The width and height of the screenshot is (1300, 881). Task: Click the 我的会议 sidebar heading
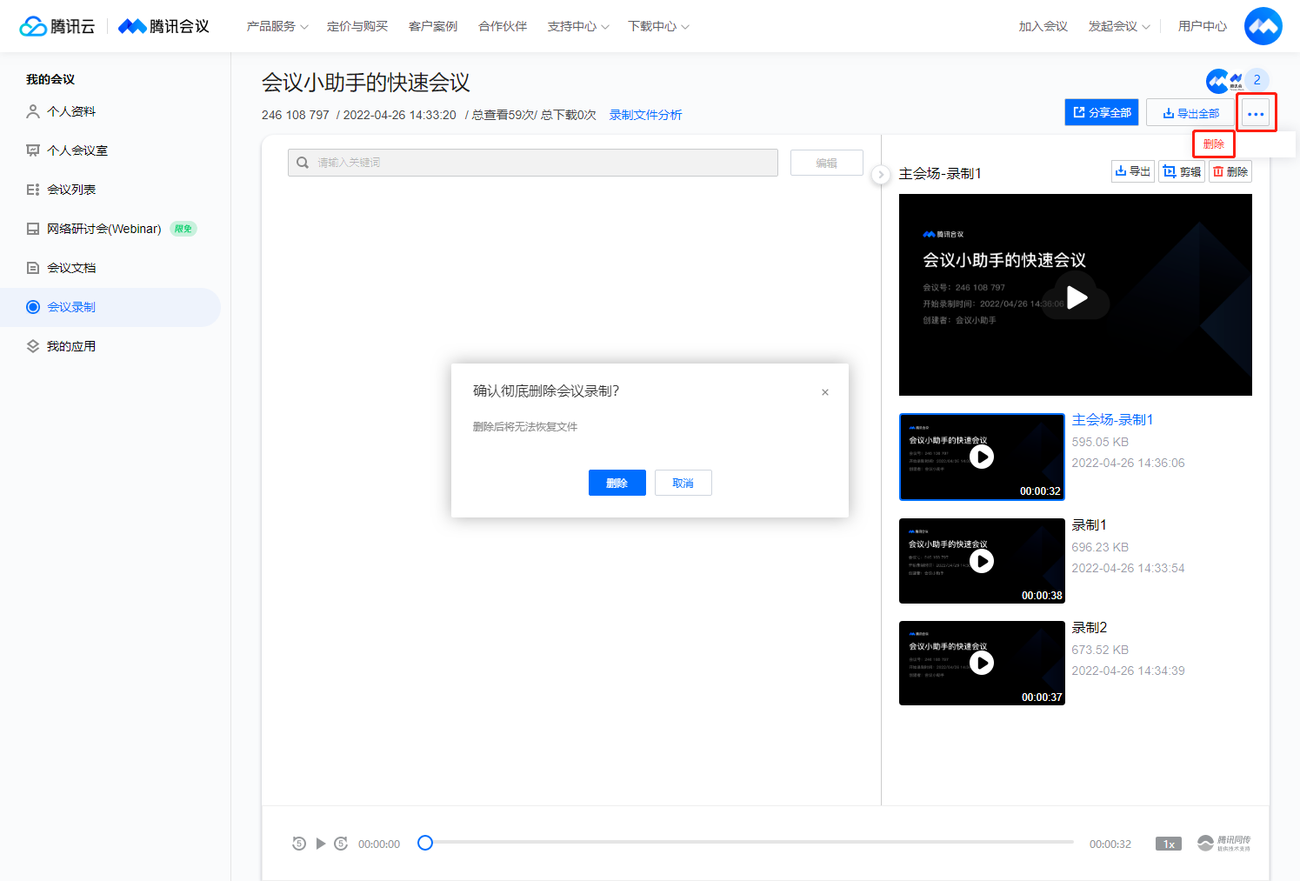(50, 79)
